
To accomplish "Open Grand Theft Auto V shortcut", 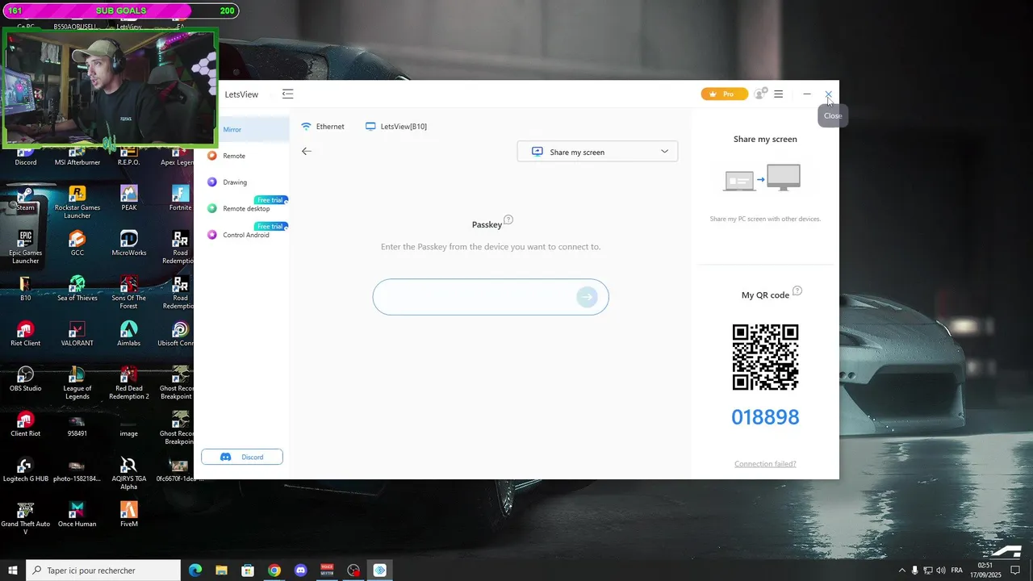I will 26,519.
